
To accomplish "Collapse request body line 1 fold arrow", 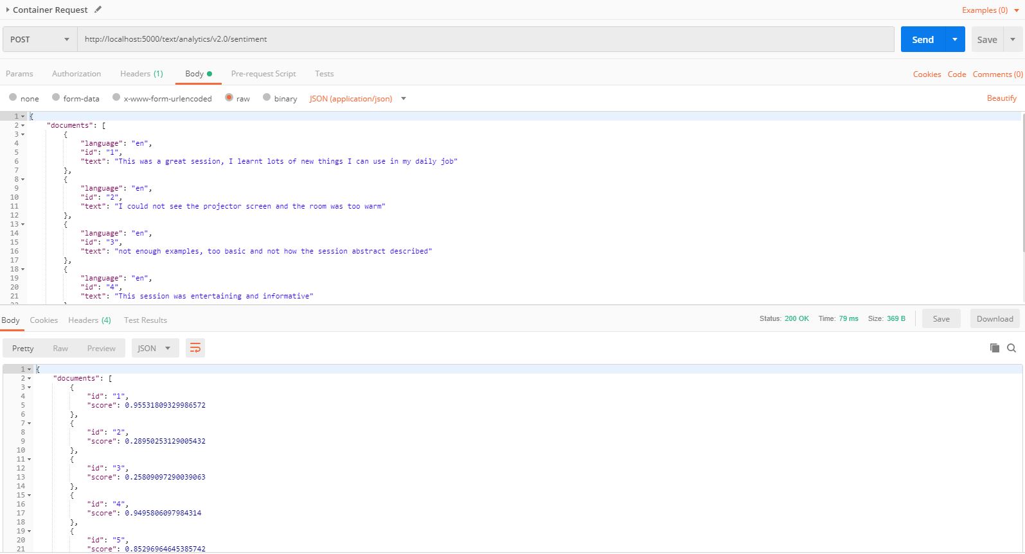I will (23, 117).
